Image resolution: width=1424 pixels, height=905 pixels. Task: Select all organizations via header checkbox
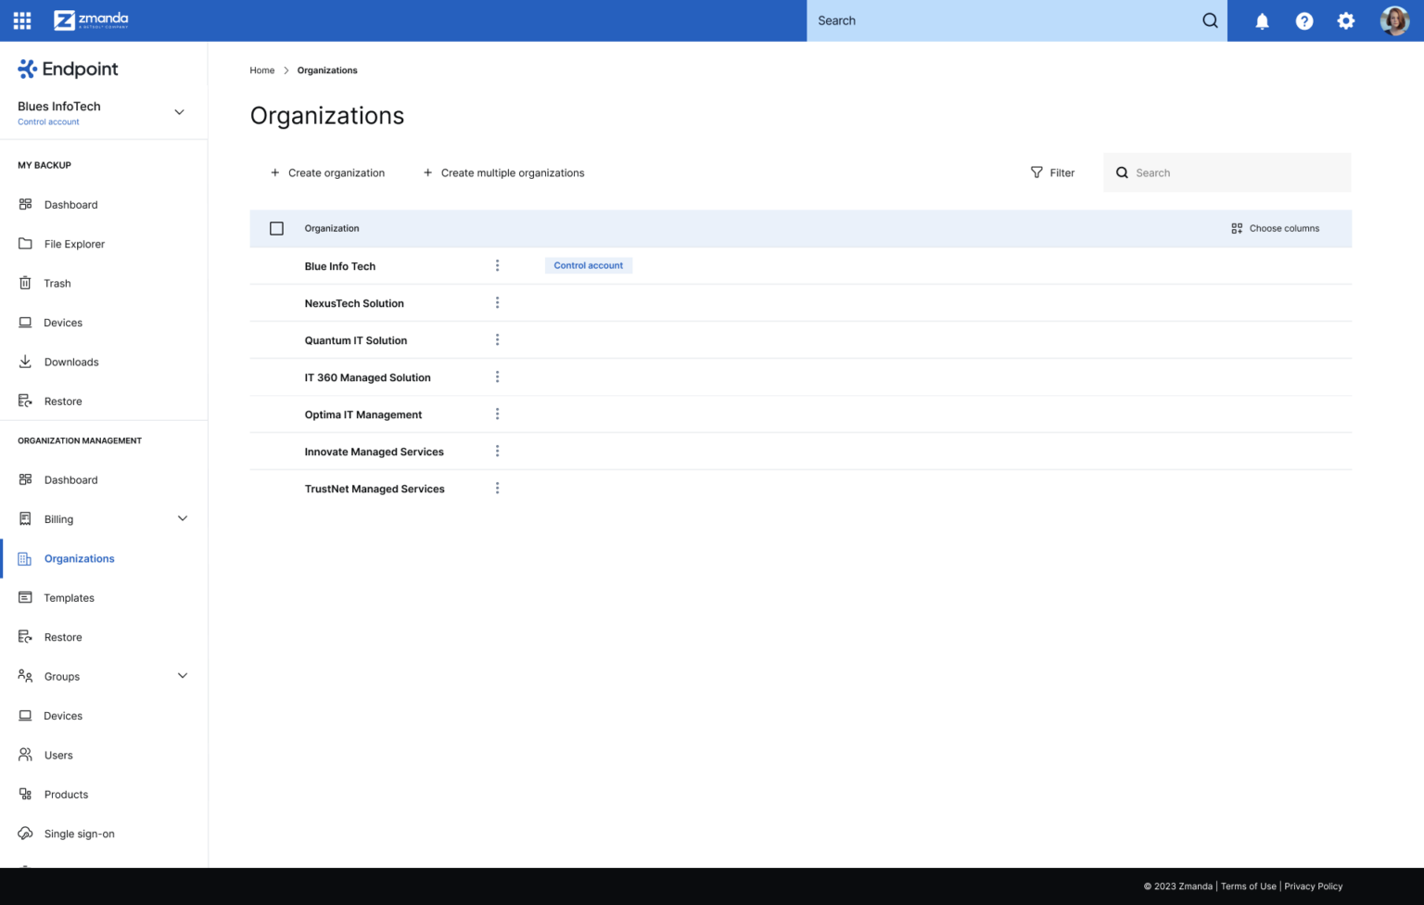(276, 228)
